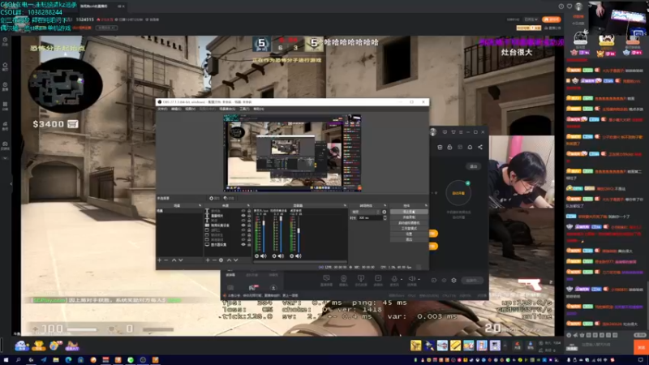This screenshot has width=649, height=365.
Task: Open speaker device dropdown arrow in companion toolbar
Action: pyautogui.click(x=419, y=279)
